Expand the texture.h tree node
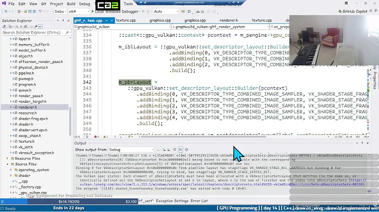 pos(11,141)
